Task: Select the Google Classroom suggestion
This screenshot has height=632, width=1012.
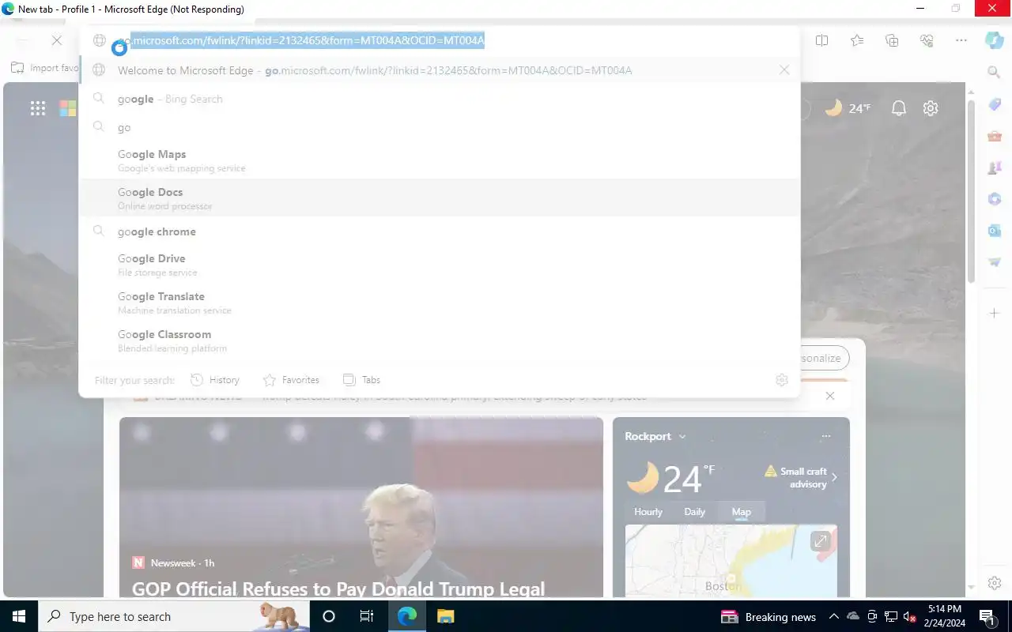Action: click(x=440, y=340)
